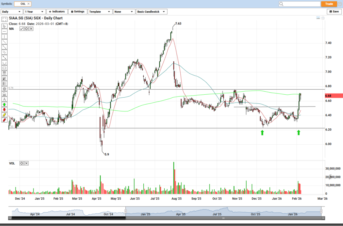Open the Basic Candlestick chart type dropdown
The image size is (343, 226).
[x=151, y=12]
